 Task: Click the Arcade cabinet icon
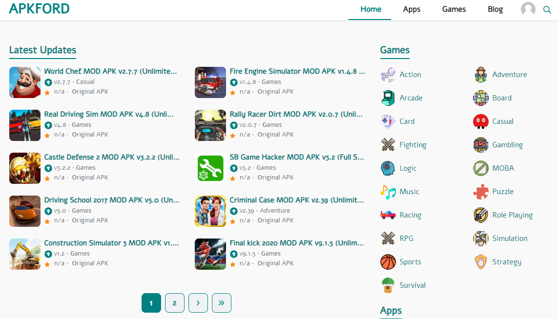(388, 98)
